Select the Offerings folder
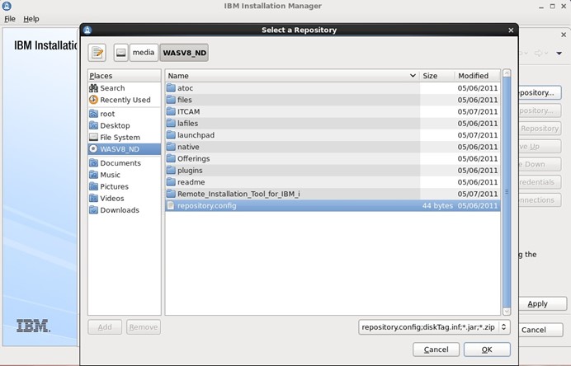Screen dimensions: 571x366 click(193, 158)
